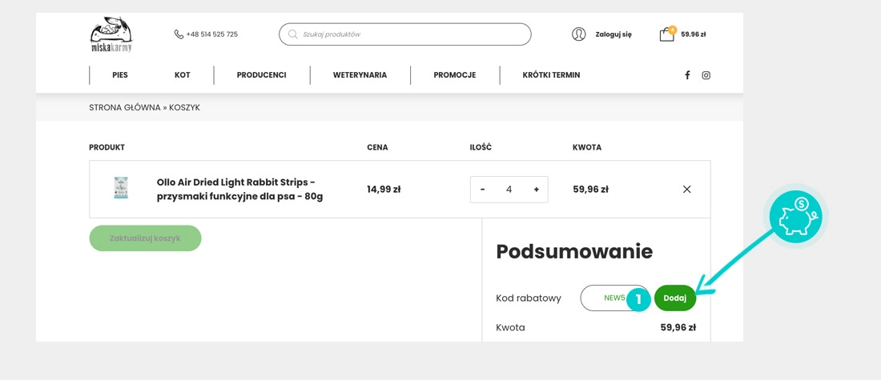Open the shopping cart icon
881x380 pixels.
tap(666, 34)
